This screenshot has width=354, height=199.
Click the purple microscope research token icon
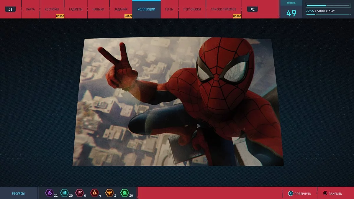[49, 193]
